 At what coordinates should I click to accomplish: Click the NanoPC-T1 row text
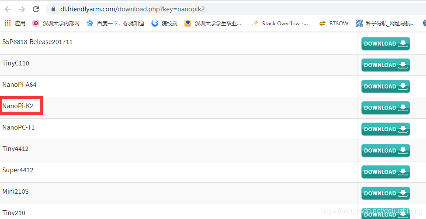click(x=18, y=127)
